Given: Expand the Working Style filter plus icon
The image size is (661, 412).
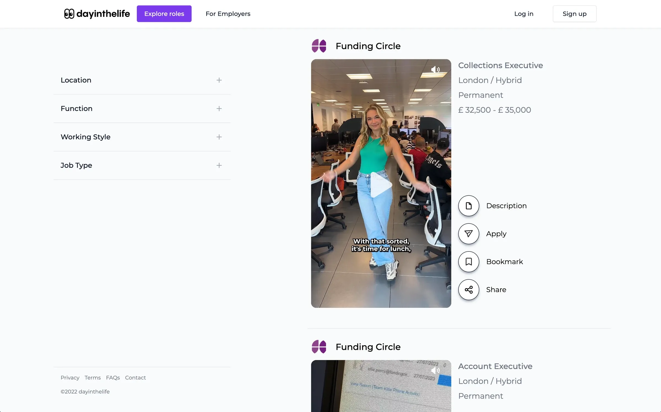Looking at the screenshot, I should (x=219, y=137).
